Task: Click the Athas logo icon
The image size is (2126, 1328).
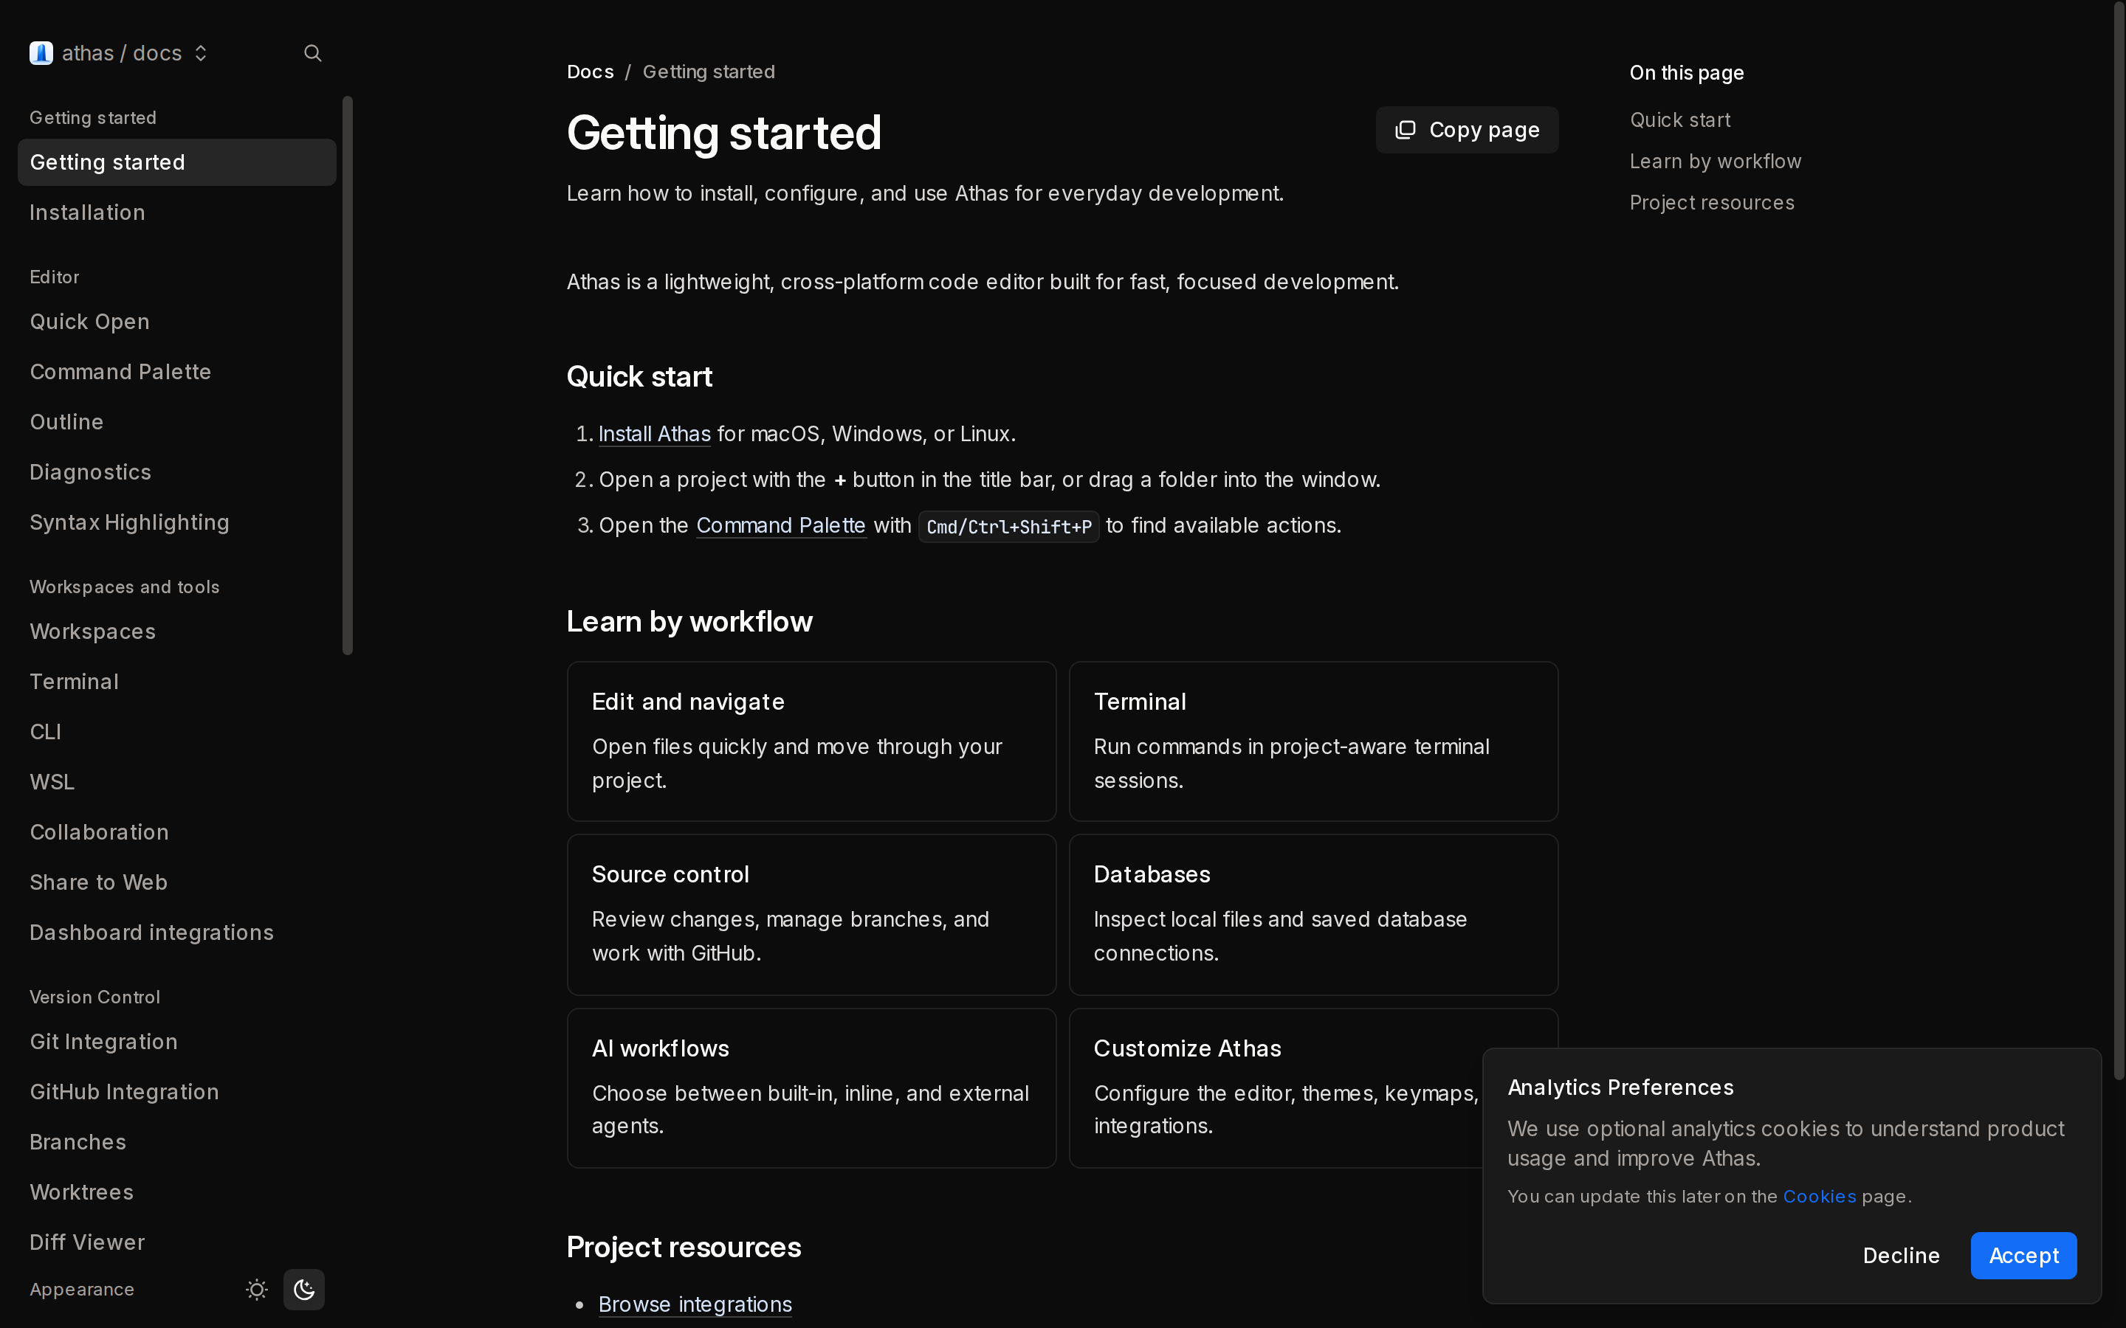Action: pos(41,54)
